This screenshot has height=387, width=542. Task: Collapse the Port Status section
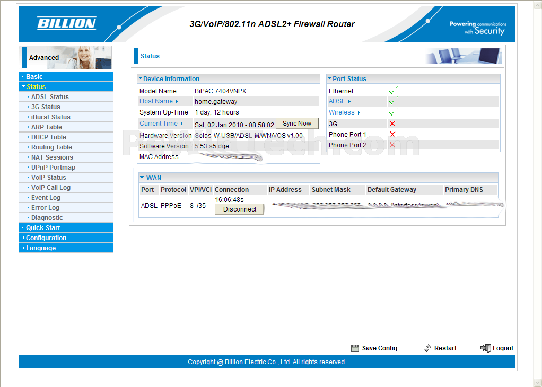[330, 78]
